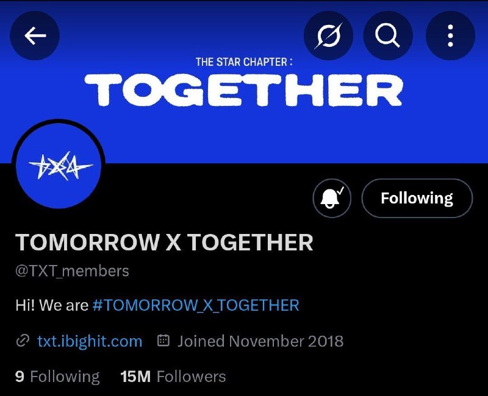Open the three-dot more options menu
The height and width of the screenshot is (396, 488).
[450, 35]
